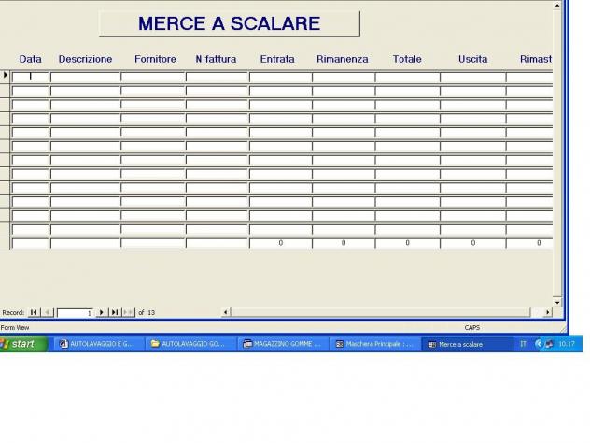Click the Uscita field in first row
The height and width of the screenshot is (443, 590).
tap(473, 77)
